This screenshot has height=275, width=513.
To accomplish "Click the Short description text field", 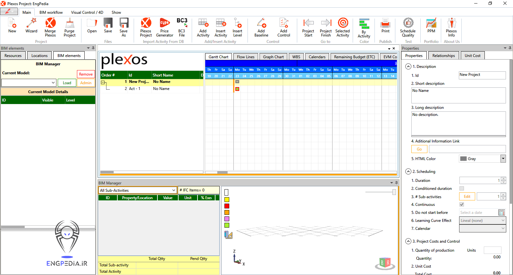I will click(458, 95).
